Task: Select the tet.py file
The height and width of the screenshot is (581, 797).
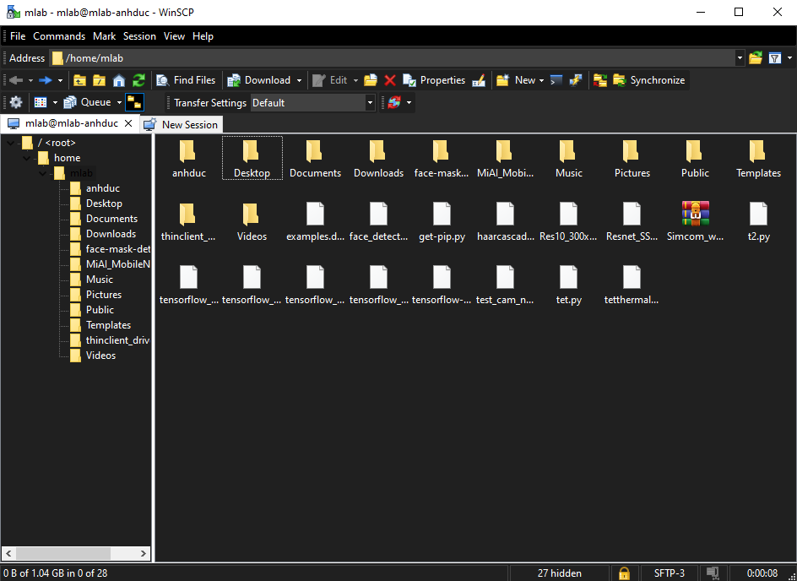Action: [569, 285]
